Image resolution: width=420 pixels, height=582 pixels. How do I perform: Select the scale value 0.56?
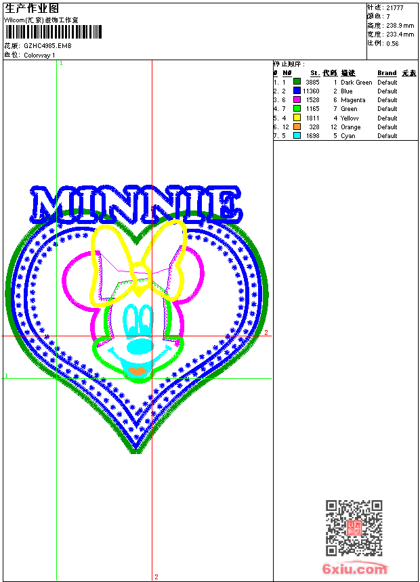[392, 43]
